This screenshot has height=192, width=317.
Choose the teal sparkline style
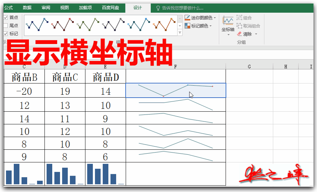coord(139,24)
